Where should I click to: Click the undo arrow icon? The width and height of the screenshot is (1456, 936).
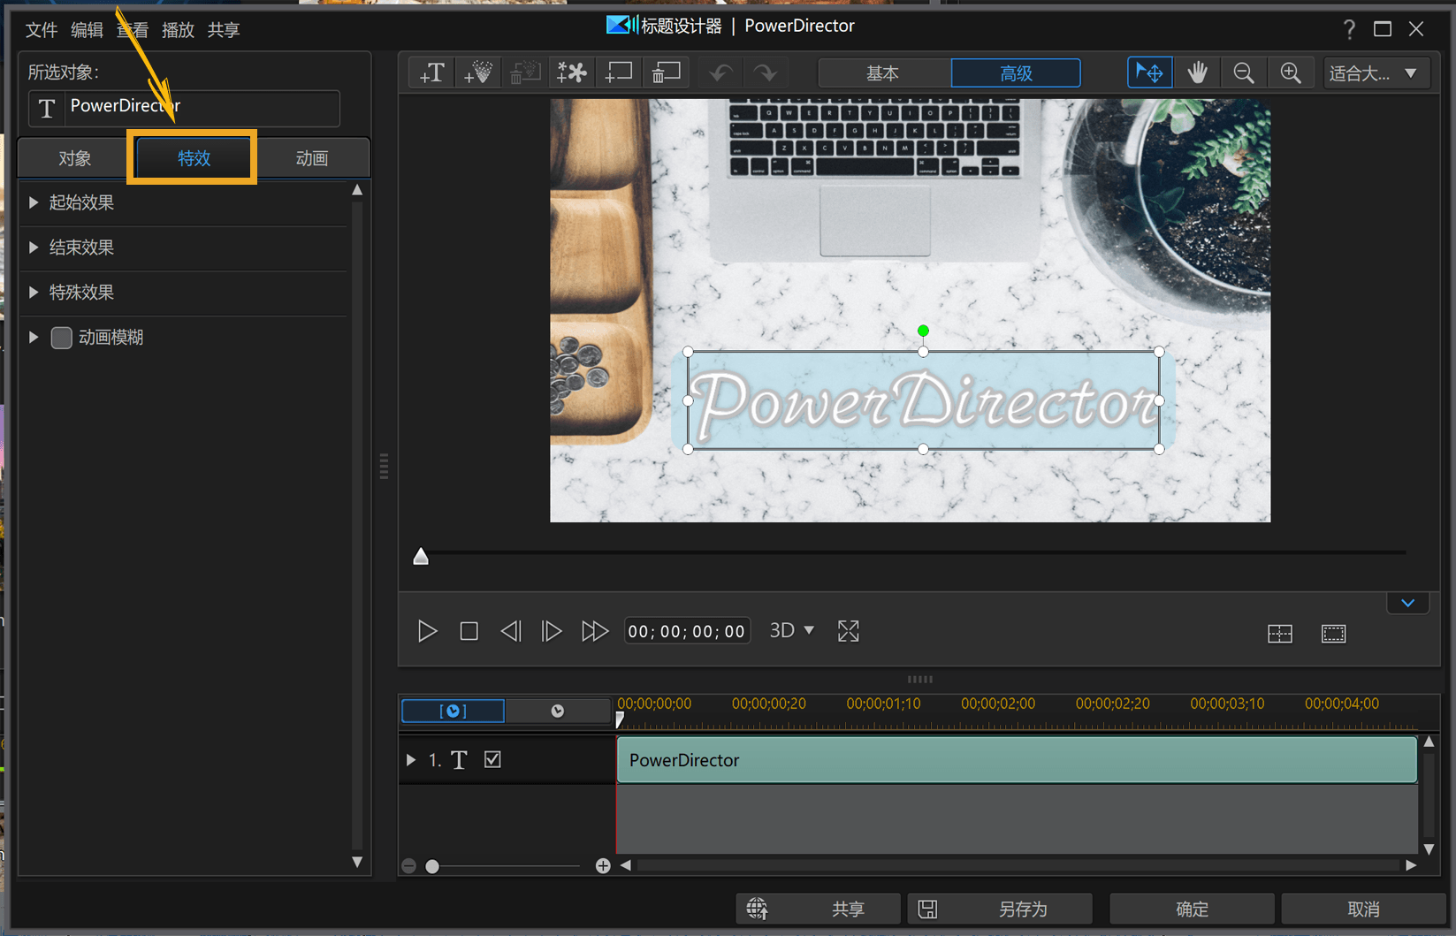click(x=720, y=72)
